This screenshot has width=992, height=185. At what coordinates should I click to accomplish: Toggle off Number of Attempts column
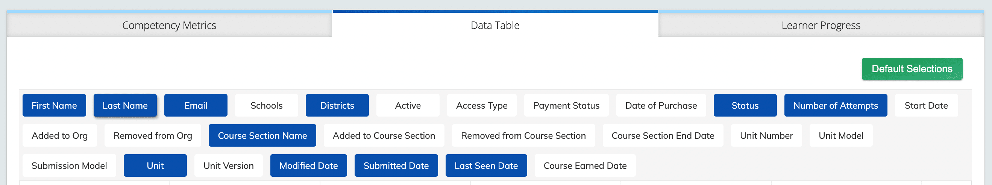pos(836,105)
